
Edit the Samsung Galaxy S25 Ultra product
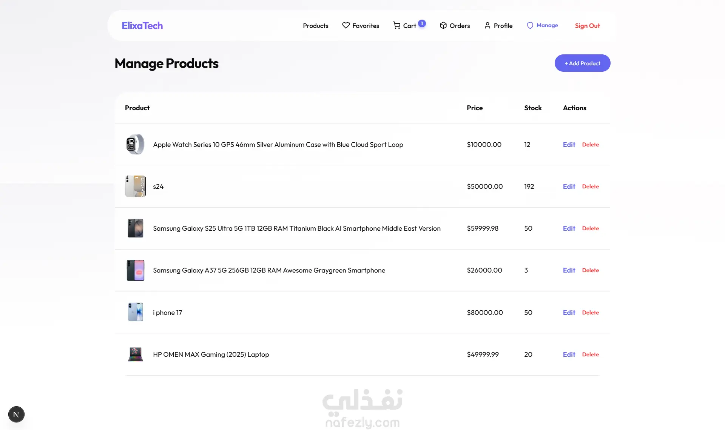[569, 228]
